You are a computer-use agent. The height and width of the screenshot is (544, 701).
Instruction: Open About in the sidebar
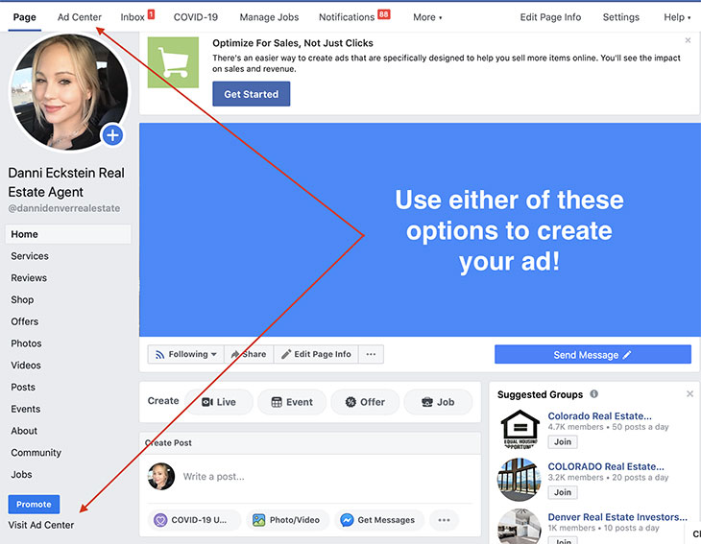point(24,431)
